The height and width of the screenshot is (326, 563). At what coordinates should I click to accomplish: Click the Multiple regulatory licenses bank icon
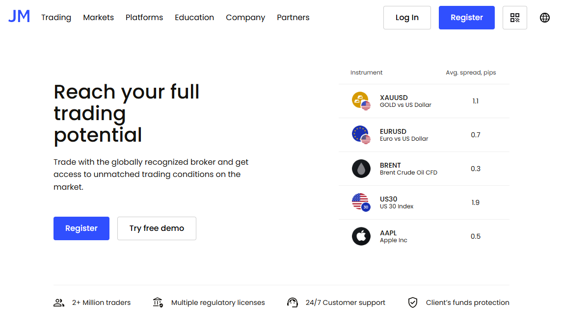coord(158,302)
